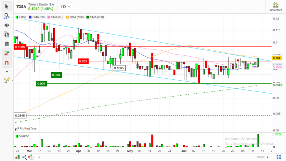The width and height of the screenshot is (286, 161).
Task: Click the 1,876k volume value tag
Action: (x=278, y=134)
